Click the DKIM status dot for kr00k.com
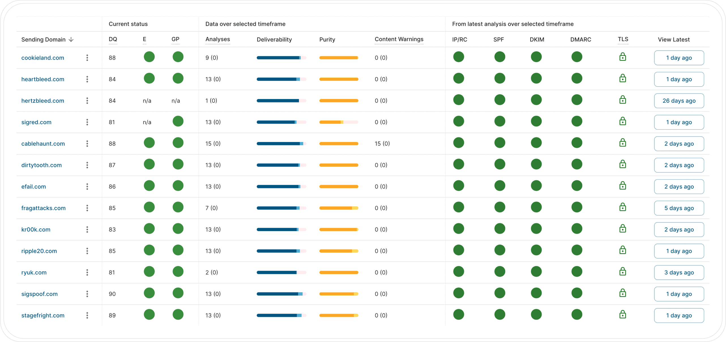Screen dimensions: 726x342 536,229
